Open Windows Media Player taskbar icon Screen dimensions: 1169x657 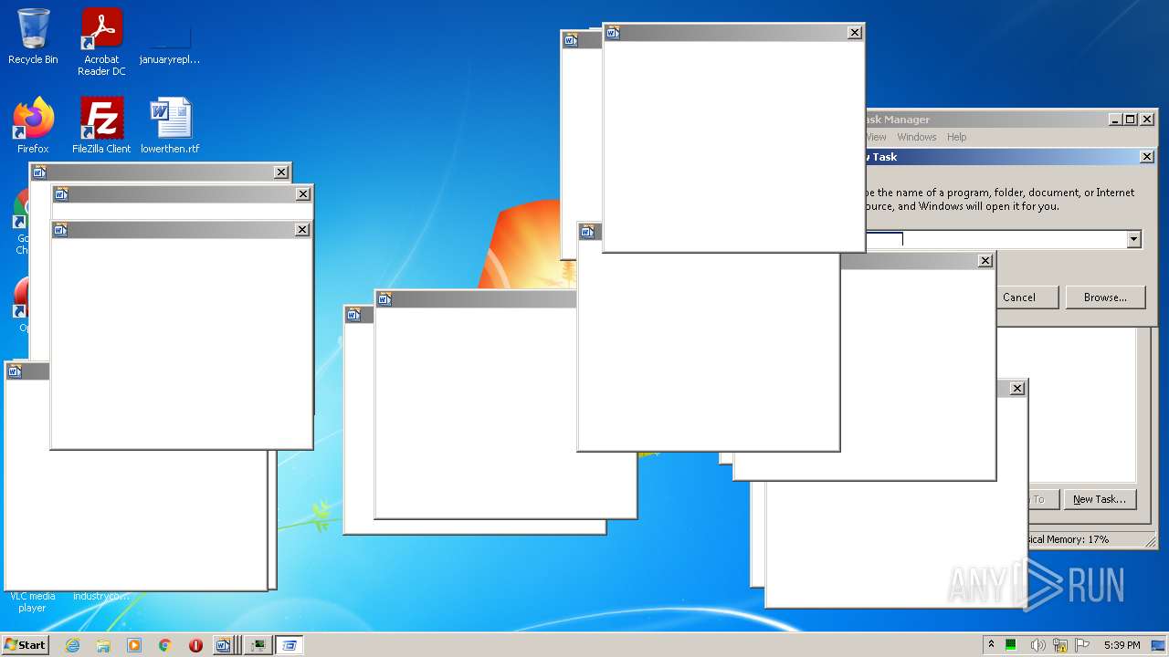pyautogui.click(x=134, y=645)
